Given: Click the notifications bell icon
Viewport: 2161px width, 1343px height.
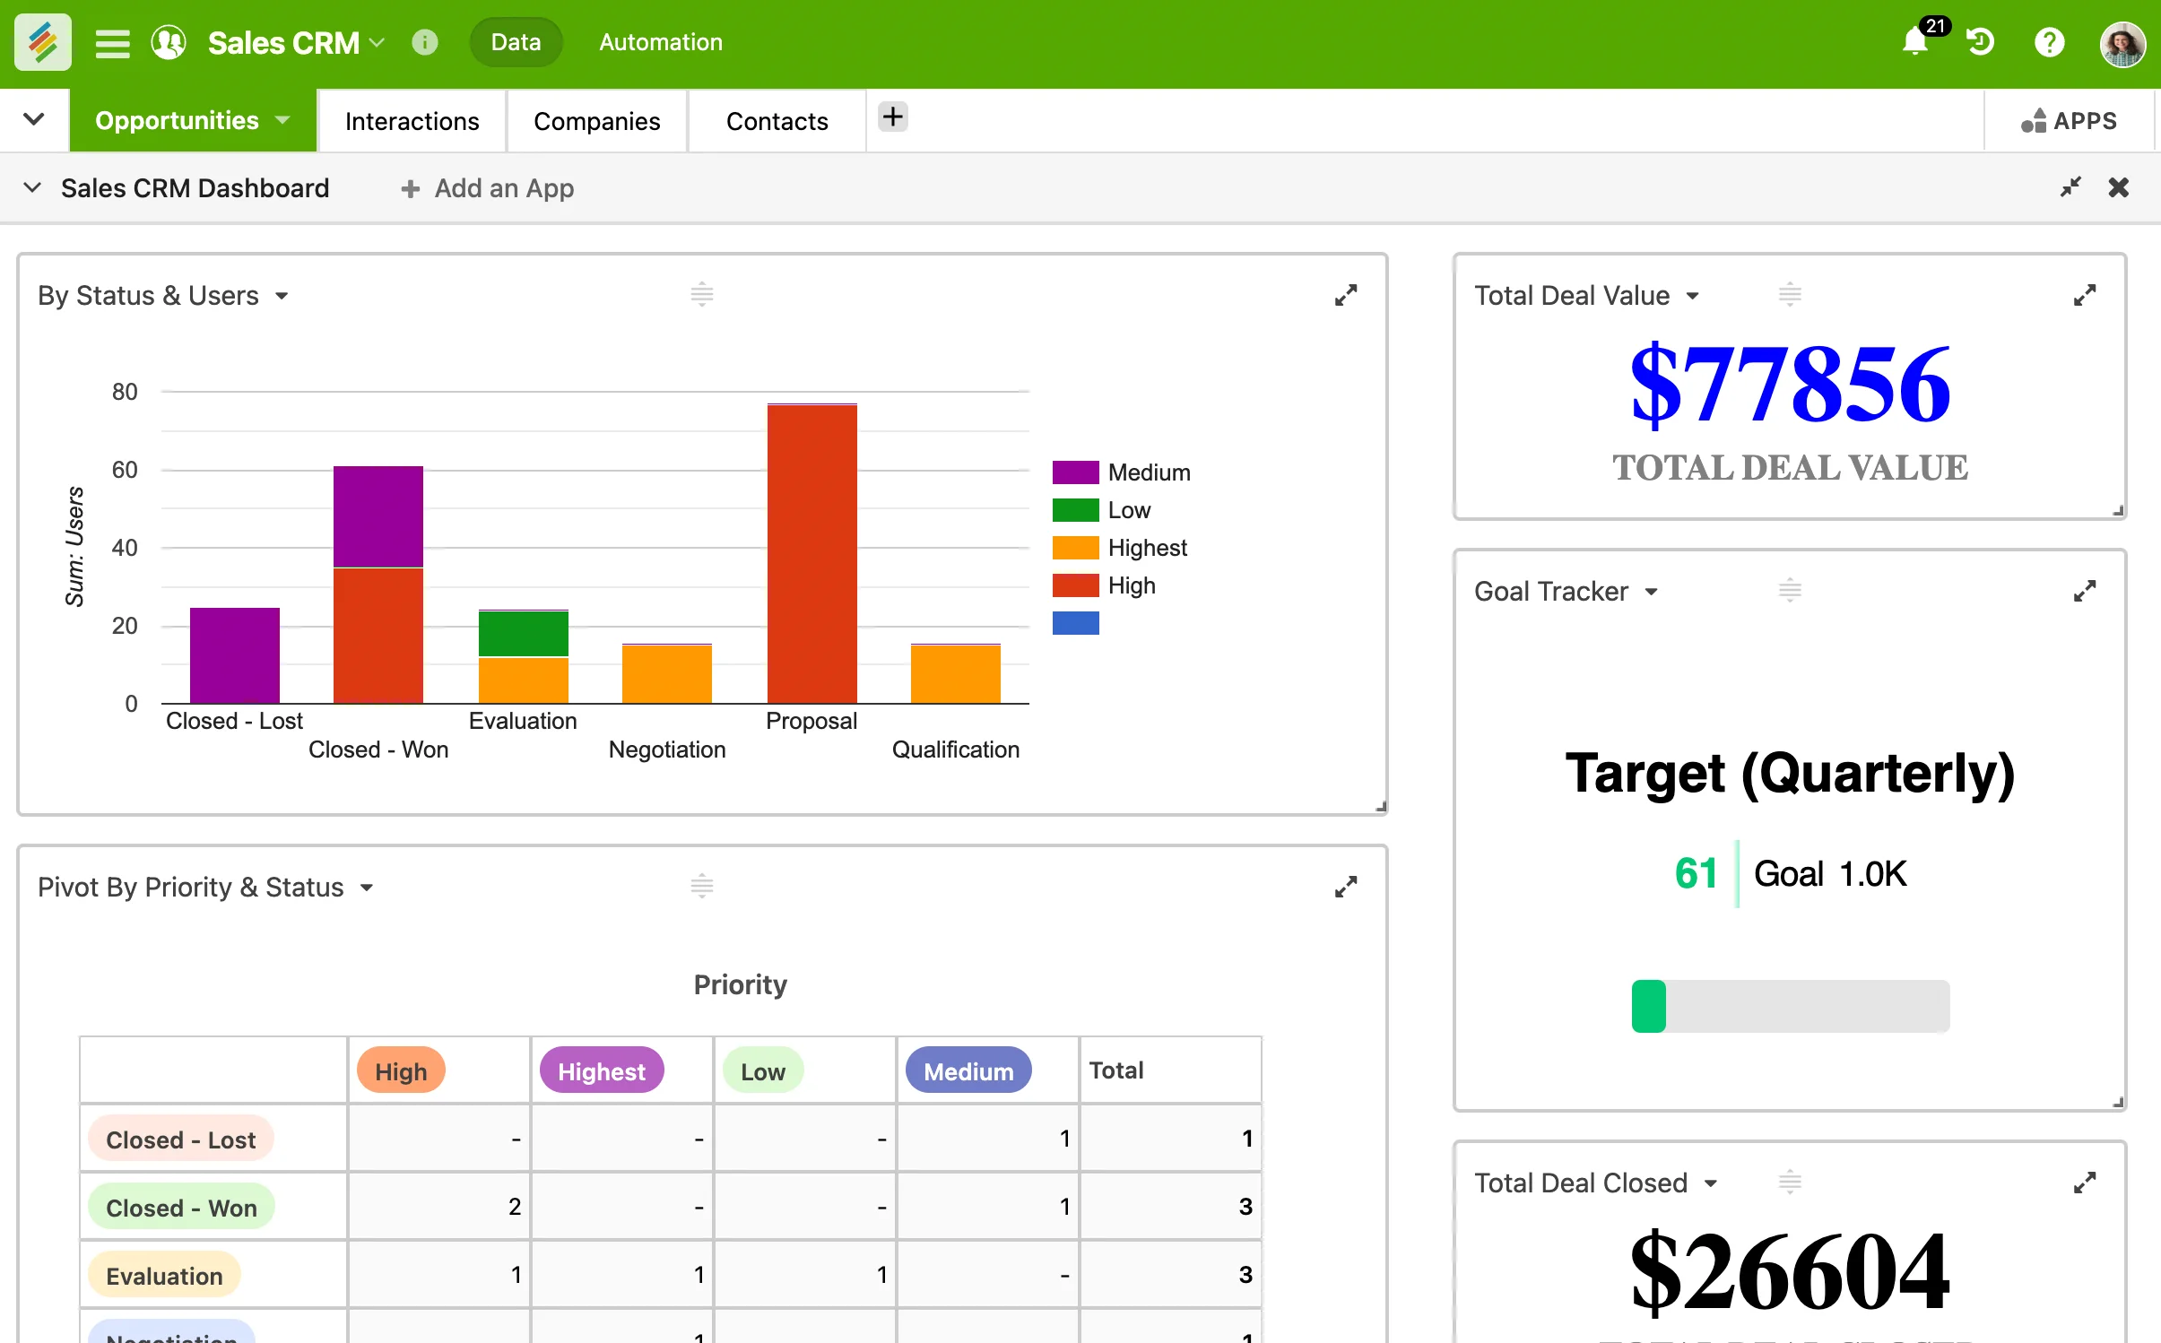Looking at the screenshot, I should (x=1915, y=42).
